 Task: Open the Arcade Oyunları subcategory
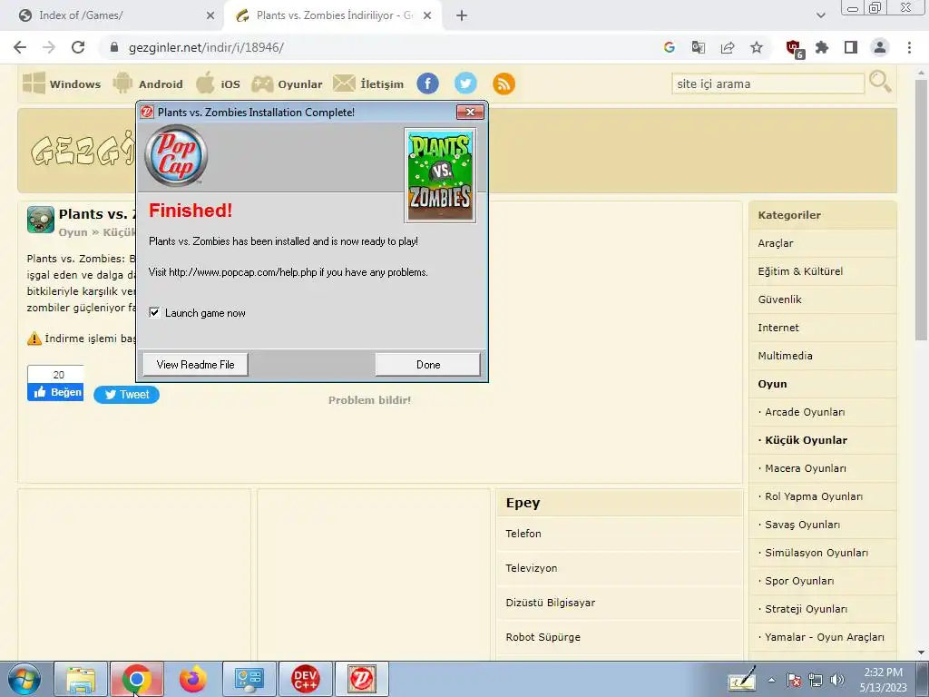(x=822, y=412)
